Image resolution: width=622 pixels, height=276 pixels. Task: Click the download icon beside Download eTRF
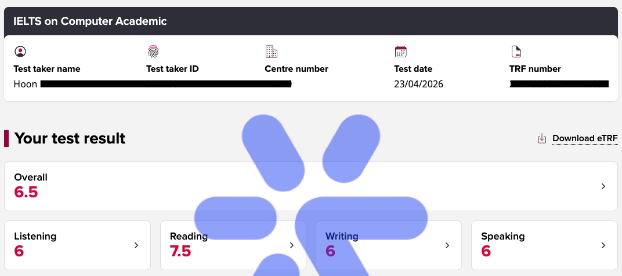[x=542, y=138]
